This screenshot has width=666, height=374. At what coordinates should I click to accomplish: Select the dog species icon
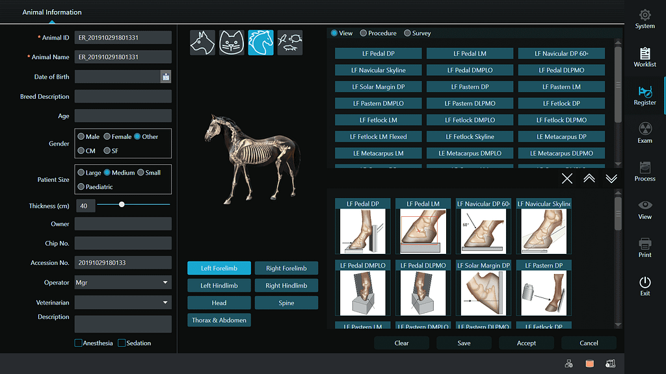coord(202,43)
